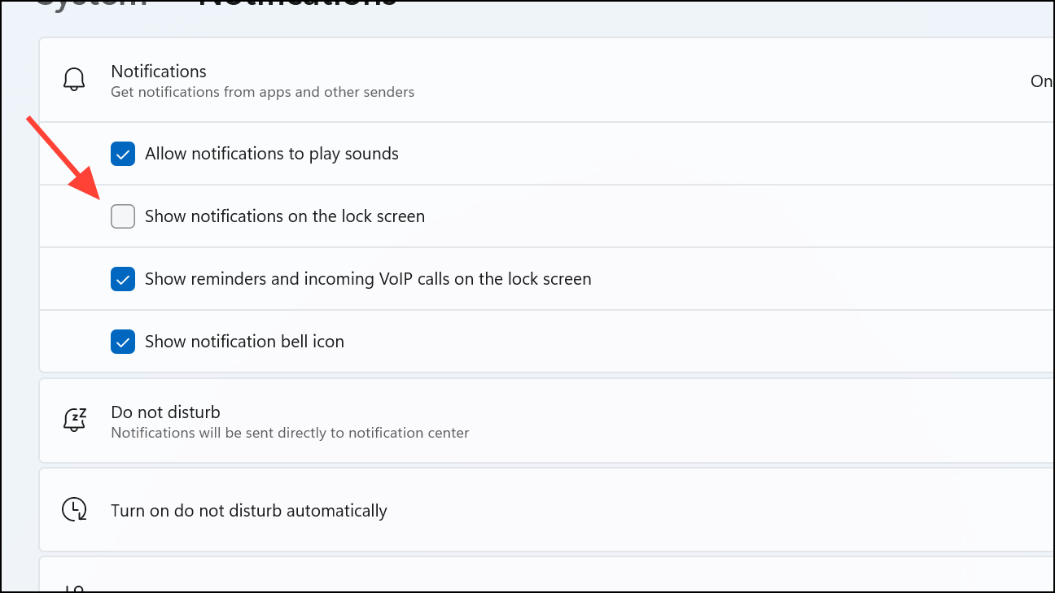Click the Notifications page title in breadcrumb
This screenshot has width=1055, height=593.
pos(297,2)
